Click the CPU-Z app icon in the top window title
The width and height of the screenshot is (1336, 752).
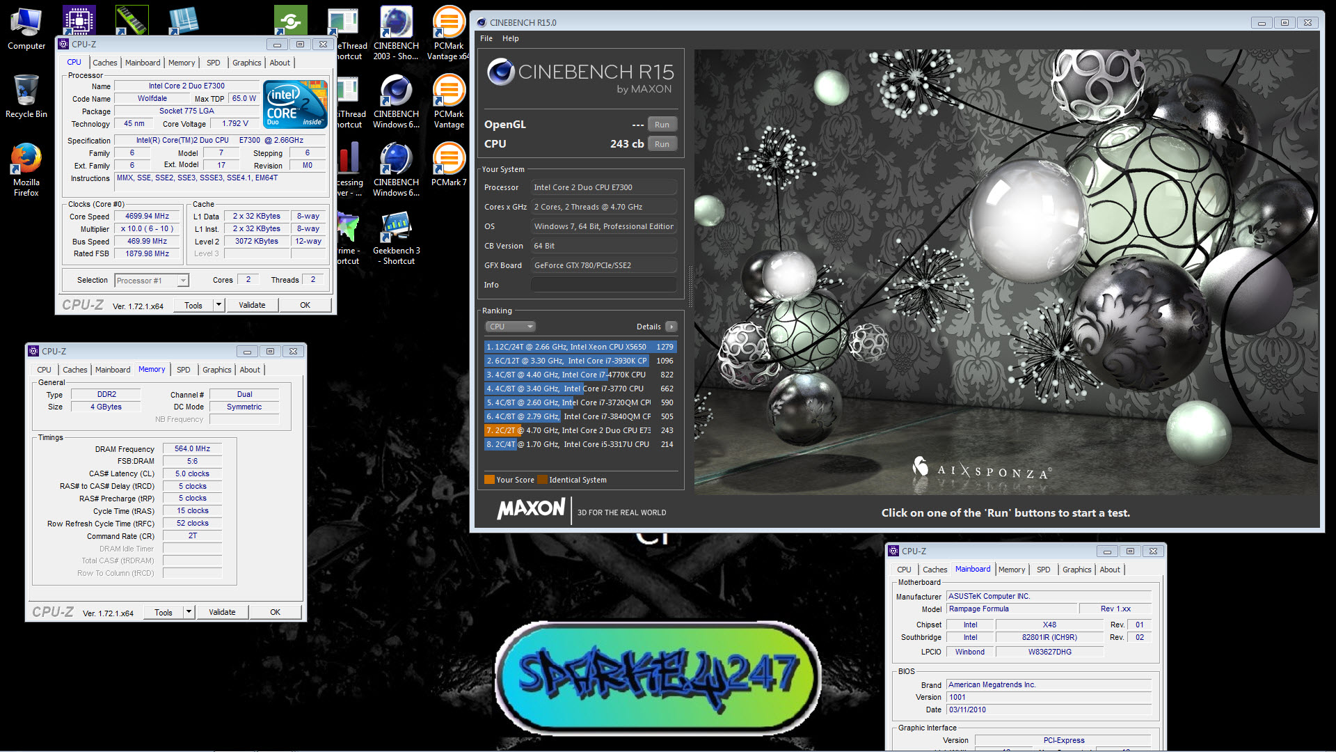[64, 44]
